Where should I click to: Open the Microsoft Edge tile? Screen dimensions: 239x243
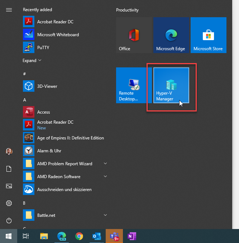[x=171, y=35]
